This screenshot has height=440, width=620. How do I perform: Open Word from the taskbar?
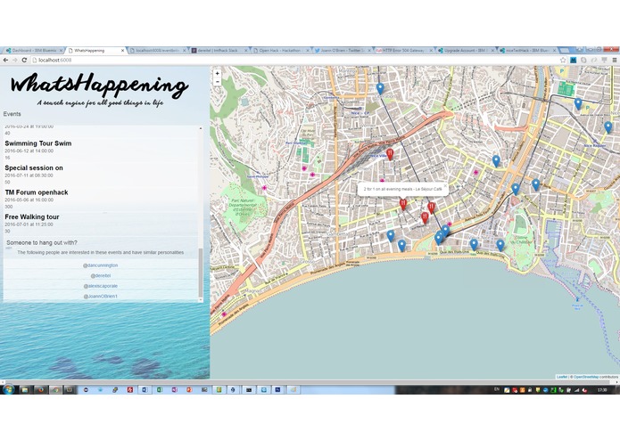point(145,389)
